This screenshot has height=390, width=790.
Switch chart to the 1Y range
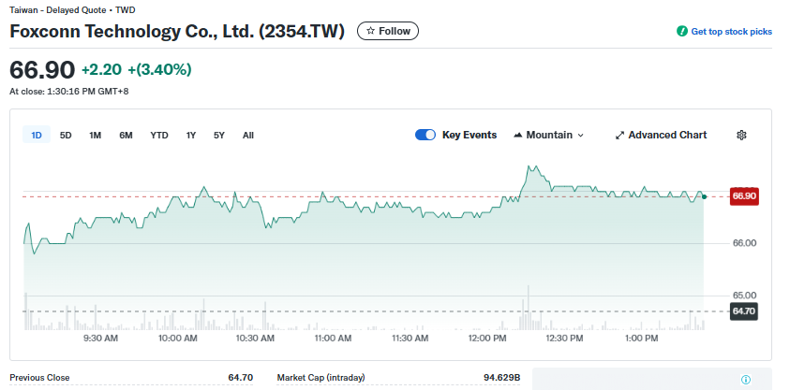pyautogui.click(x=191, y=135)
